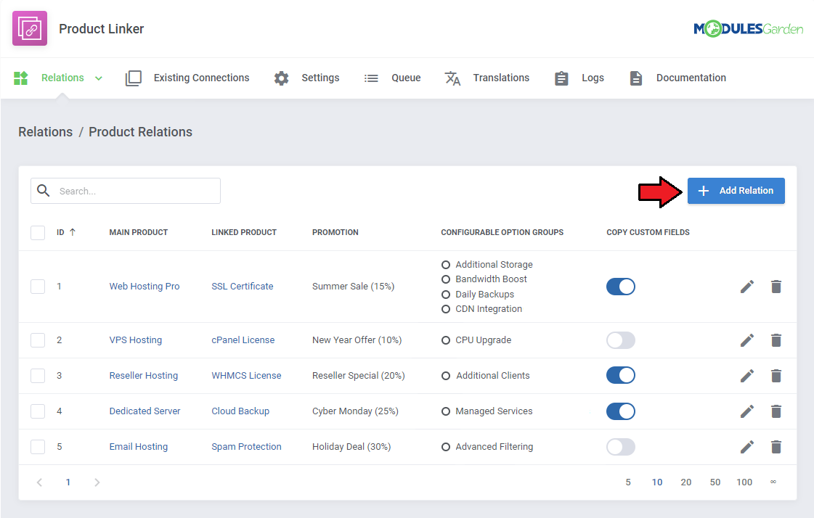Click the search magnifier icon
Viewport: 814px width, 518px height.
44,191
